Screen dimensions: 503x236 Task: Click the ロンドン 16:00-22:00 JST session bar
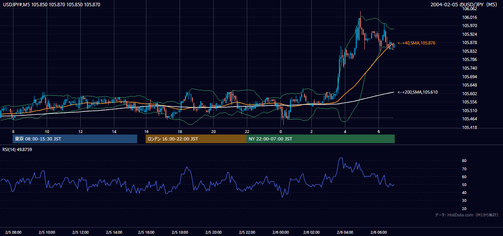point(196,139)
